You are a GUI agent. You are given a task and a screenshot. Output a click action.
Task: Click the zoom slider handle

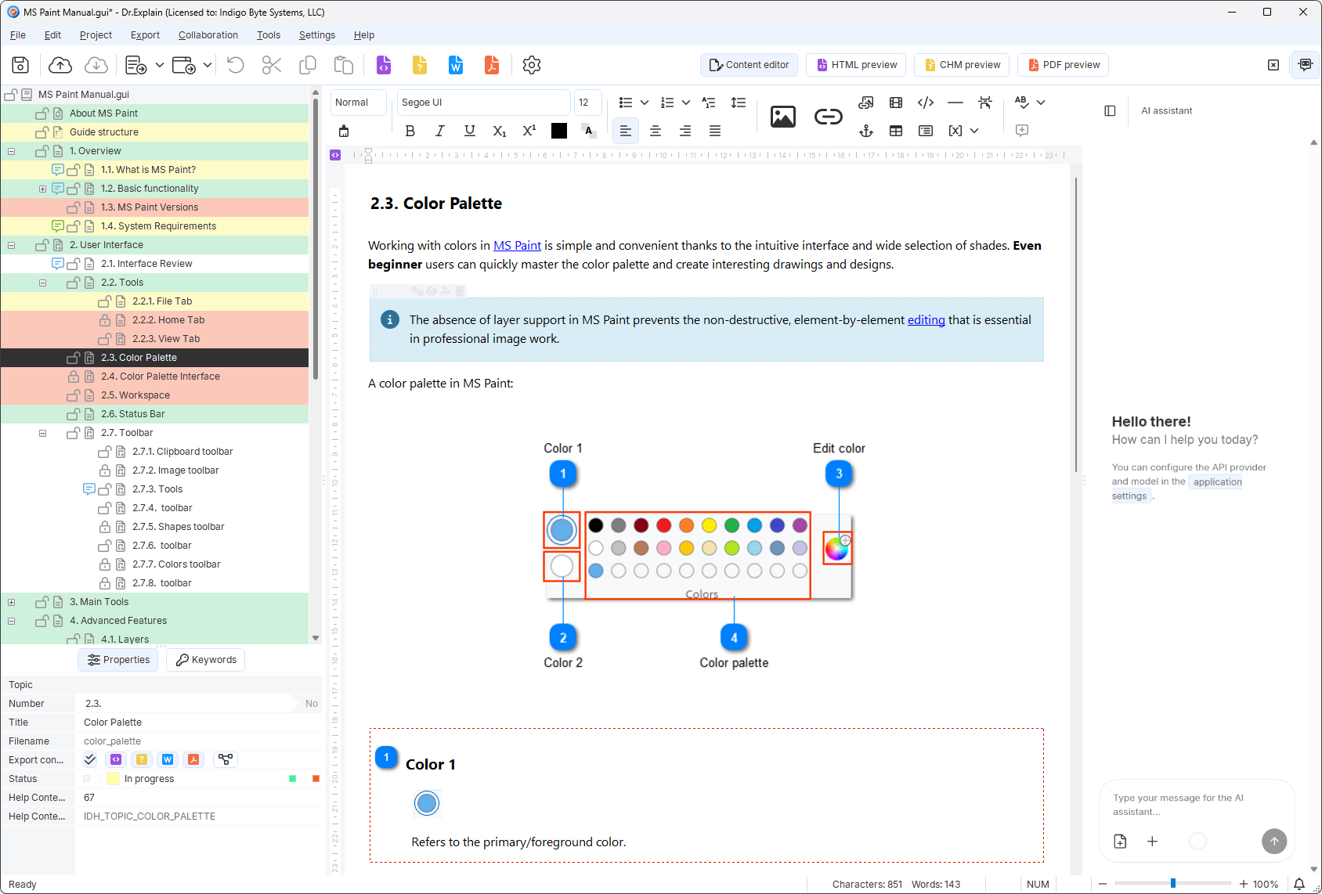pos(1173,883)
